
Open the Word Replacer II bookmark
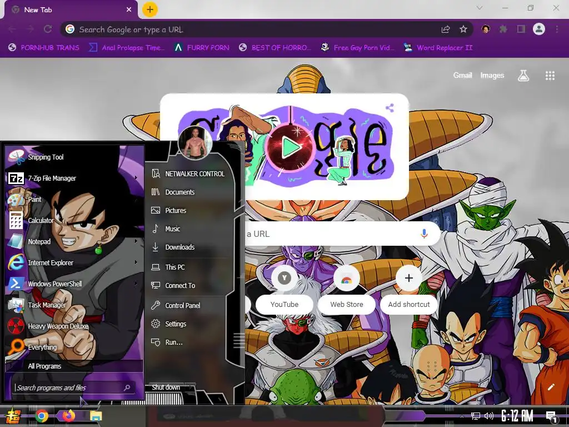pos(438,48)
